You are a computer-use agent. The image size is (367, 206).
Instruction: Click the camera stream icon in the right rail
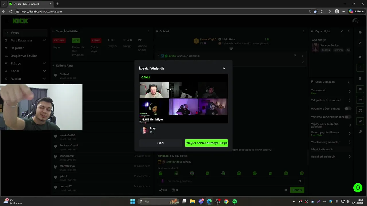(x=360, y=110)
